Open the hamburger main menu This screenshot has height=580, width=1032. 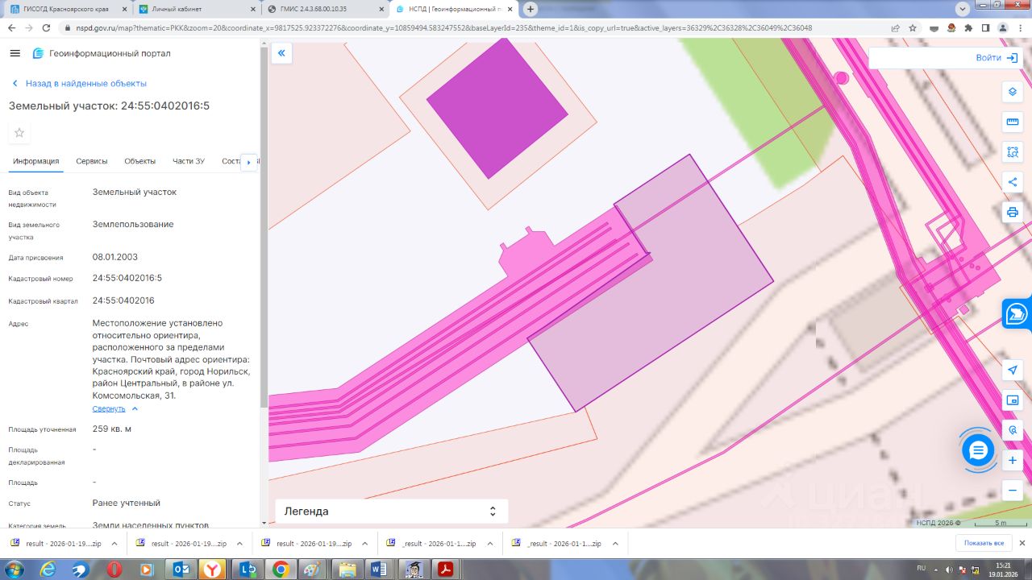click(x=15, y=53)
